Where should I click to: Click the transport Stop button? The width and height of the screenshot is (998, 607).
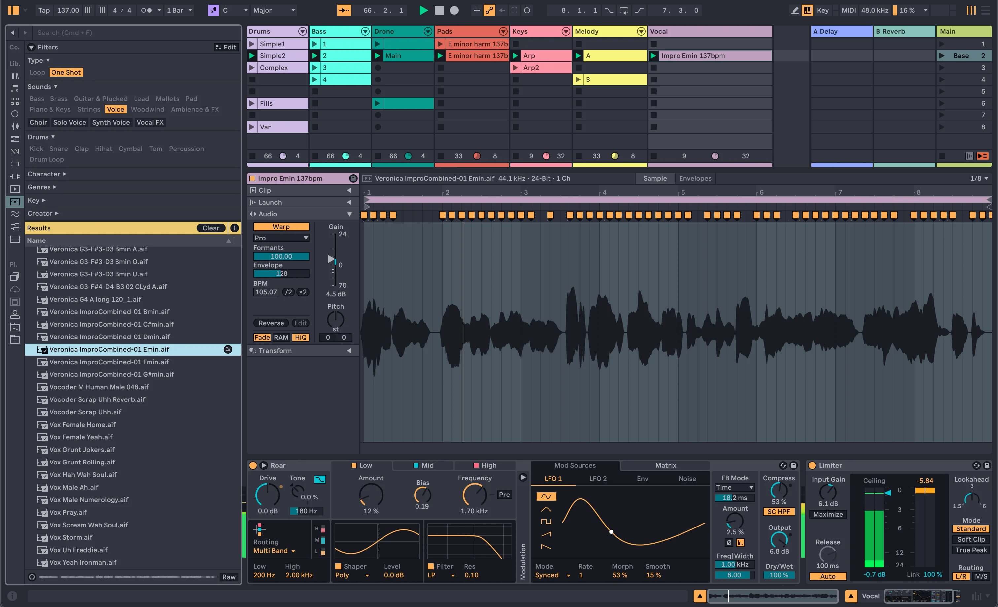[439, 10]
